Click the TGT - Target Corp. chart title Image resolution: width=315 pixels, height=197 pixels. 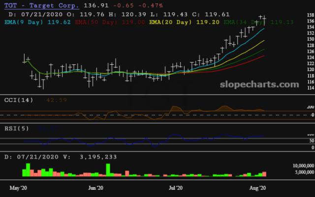tap(41, 5)
